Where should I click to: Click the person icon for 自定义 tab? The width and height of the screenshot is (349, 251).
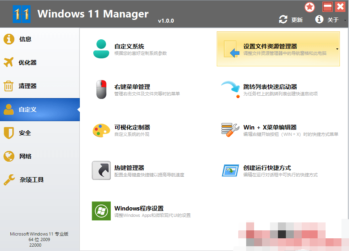pyautogui.click(x=9, y=109)
